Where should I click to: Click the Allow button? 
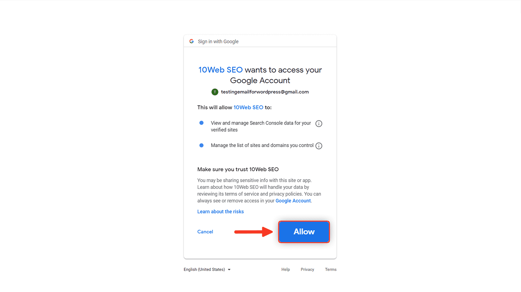pos(304,232)
